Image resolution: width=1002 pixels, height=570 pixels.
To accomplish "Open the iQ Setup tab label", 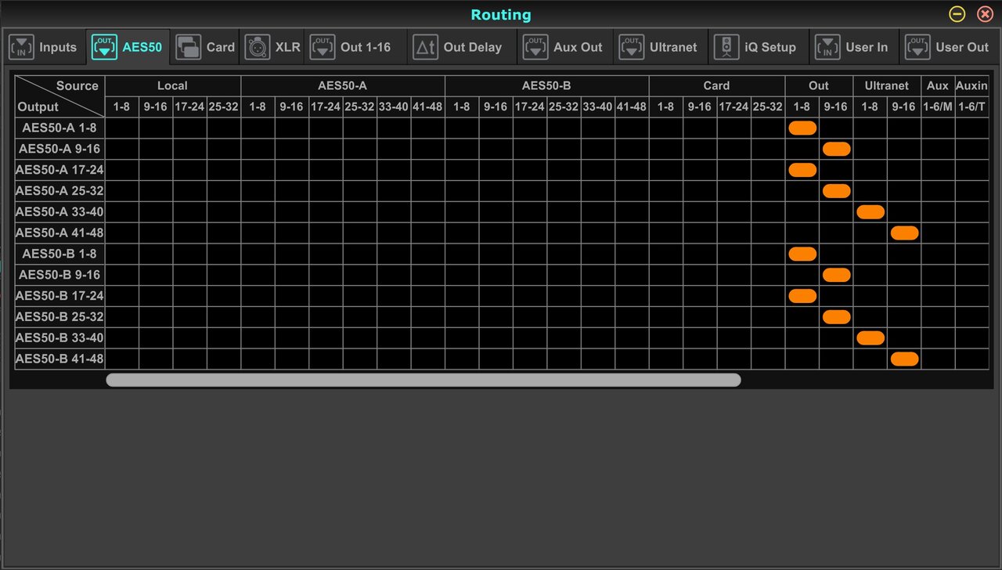I will point(770,47).
